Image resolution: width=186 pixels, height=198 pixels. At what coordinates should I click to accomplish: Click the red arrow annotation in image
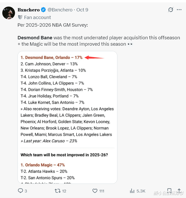tap(94, 58)
